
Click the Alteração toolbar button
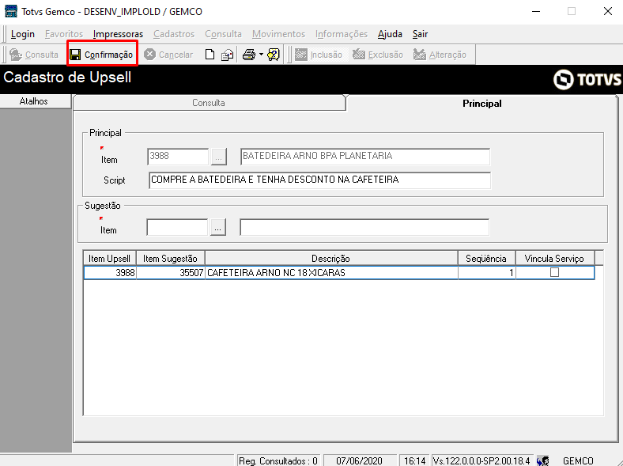[440, 55]
